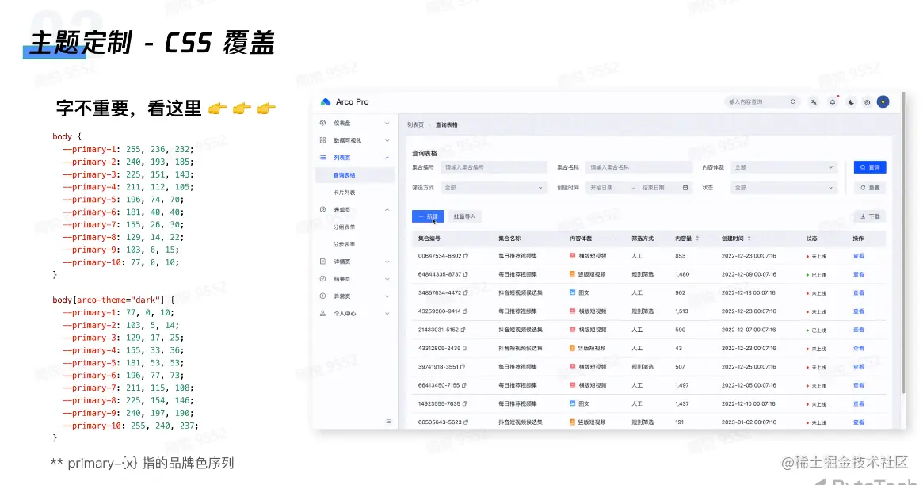Expand the 仪表盘 menu chevron
The image size is (923, 485).
click(387, 123)
